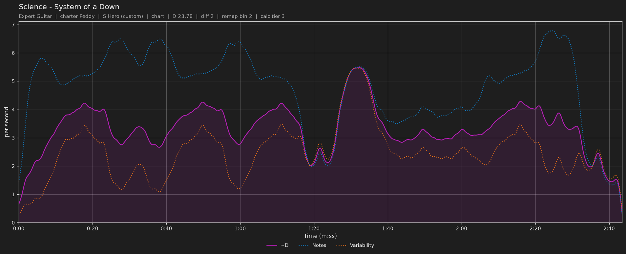Click the "per second" y-axis label
The height and width of the screenshot is (254, 626).
point(7,122)
